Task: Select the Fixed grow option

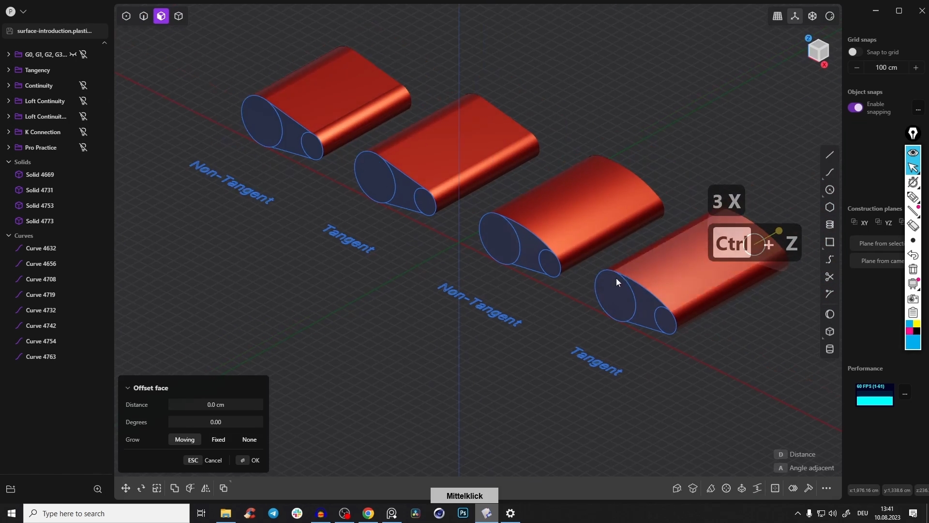Action: point(218,440)
